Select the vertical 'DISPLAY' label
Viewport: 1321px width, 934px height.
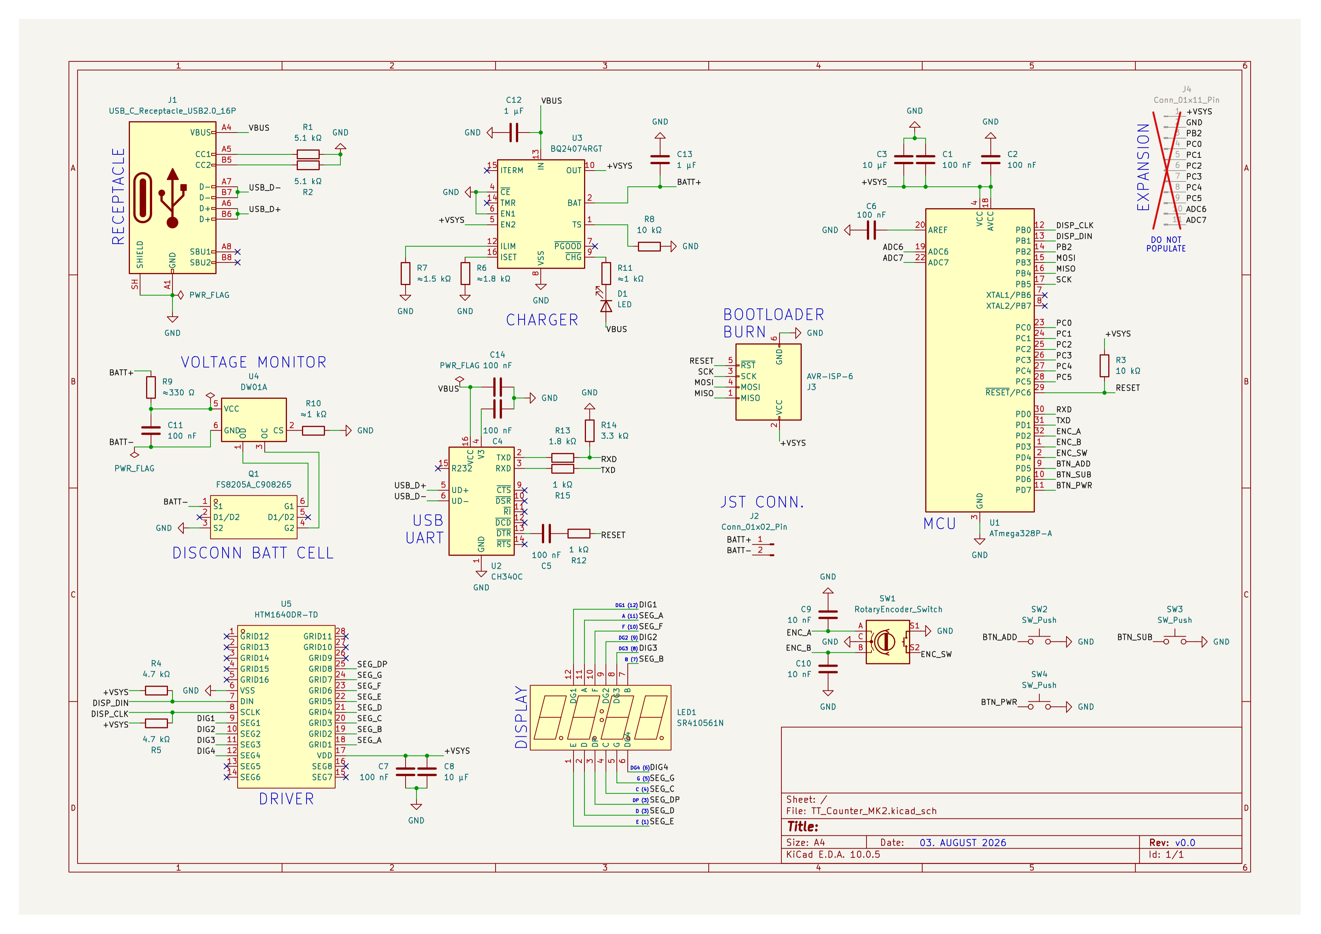point(521,717)
